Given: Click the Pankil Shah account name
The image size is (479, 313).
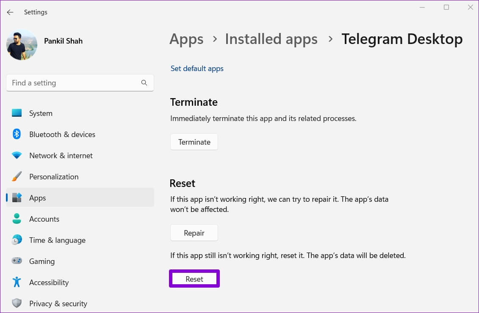Looking at the screenshot, I should pyautogui.click(x=63, y=41).
